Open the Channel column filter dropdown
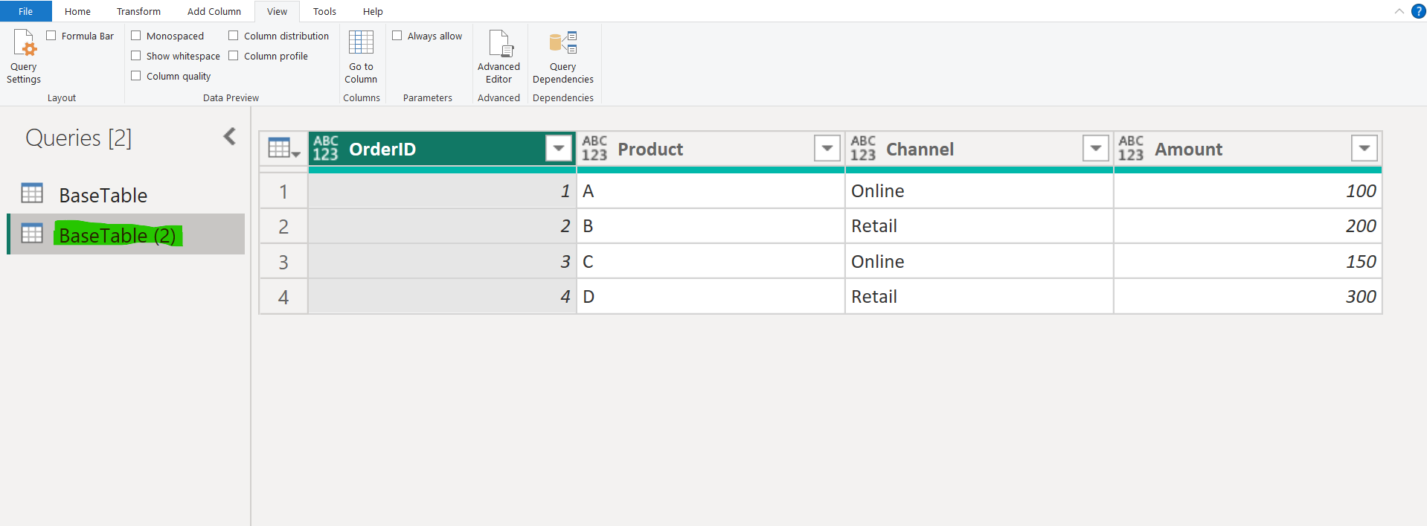Image resolution: width=1427 pixels, height=526 pixels. [1095, 149]
